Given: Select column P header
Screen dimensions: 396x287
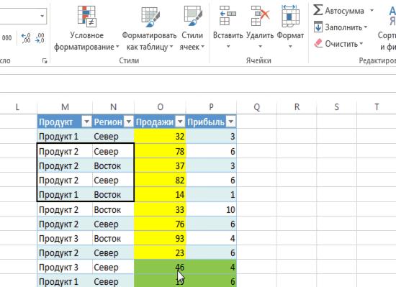Looking at the screenshot, I should (211, 107).
